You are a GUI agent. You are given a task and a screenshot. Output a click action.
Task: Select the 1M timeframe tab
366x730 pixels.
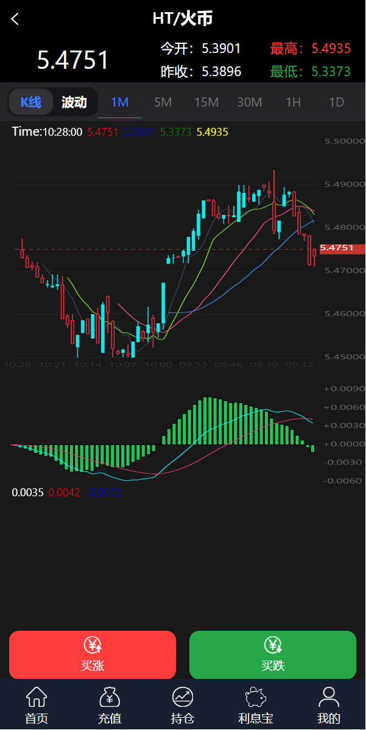coord(120,102)
